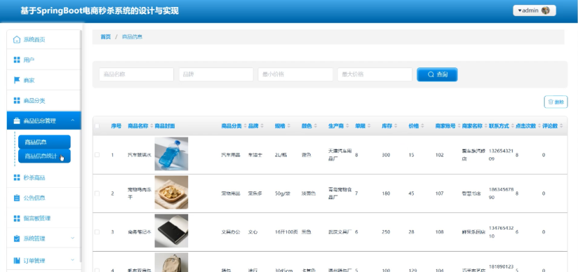Sort table by 商品名称 column arrows

point(152,126)
